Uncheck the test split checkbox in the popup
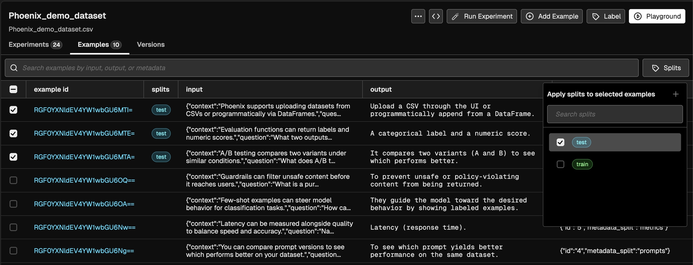Viewport: 693px width, 265px height. [x=560, y=142]
